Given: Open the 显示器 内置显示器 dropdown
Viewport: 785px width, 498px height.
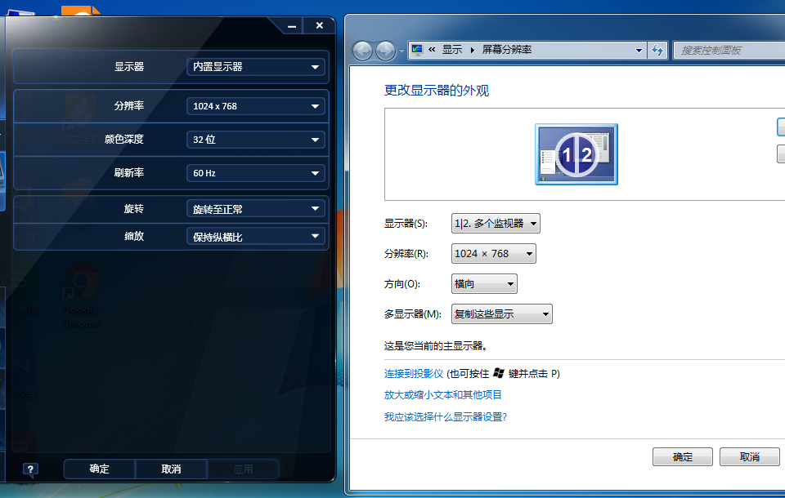Looking at the screenshot, I should coord(255,67).
